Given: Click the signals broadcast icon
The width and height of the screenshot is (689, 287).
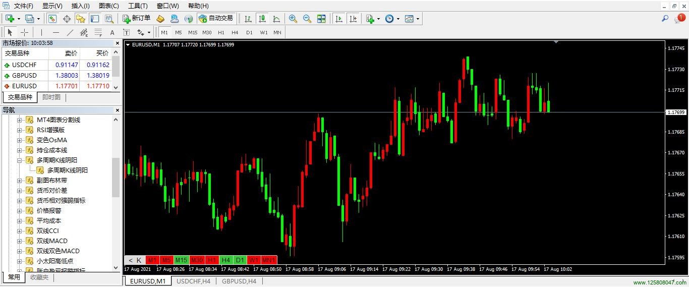Looking at the screenshot, I should tap(189, 19).
